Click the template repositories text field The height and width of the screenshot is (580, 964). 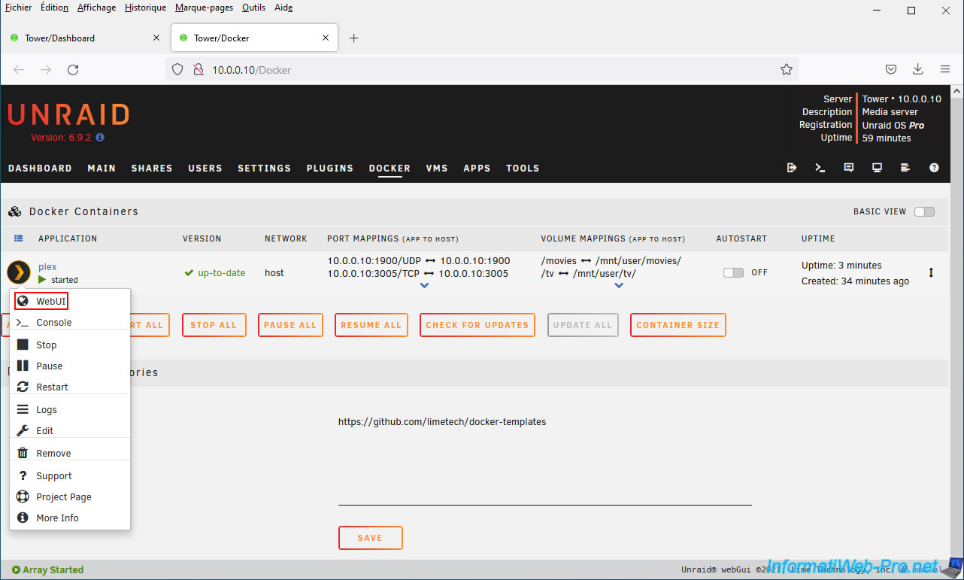point(544,459)
